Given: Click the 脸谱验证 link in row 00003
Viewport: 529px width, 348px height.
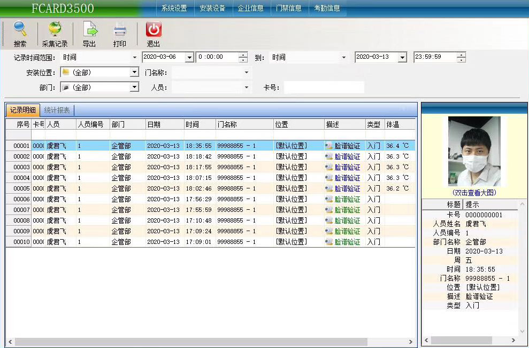Looking at the screenshot, I should (348, 167).
